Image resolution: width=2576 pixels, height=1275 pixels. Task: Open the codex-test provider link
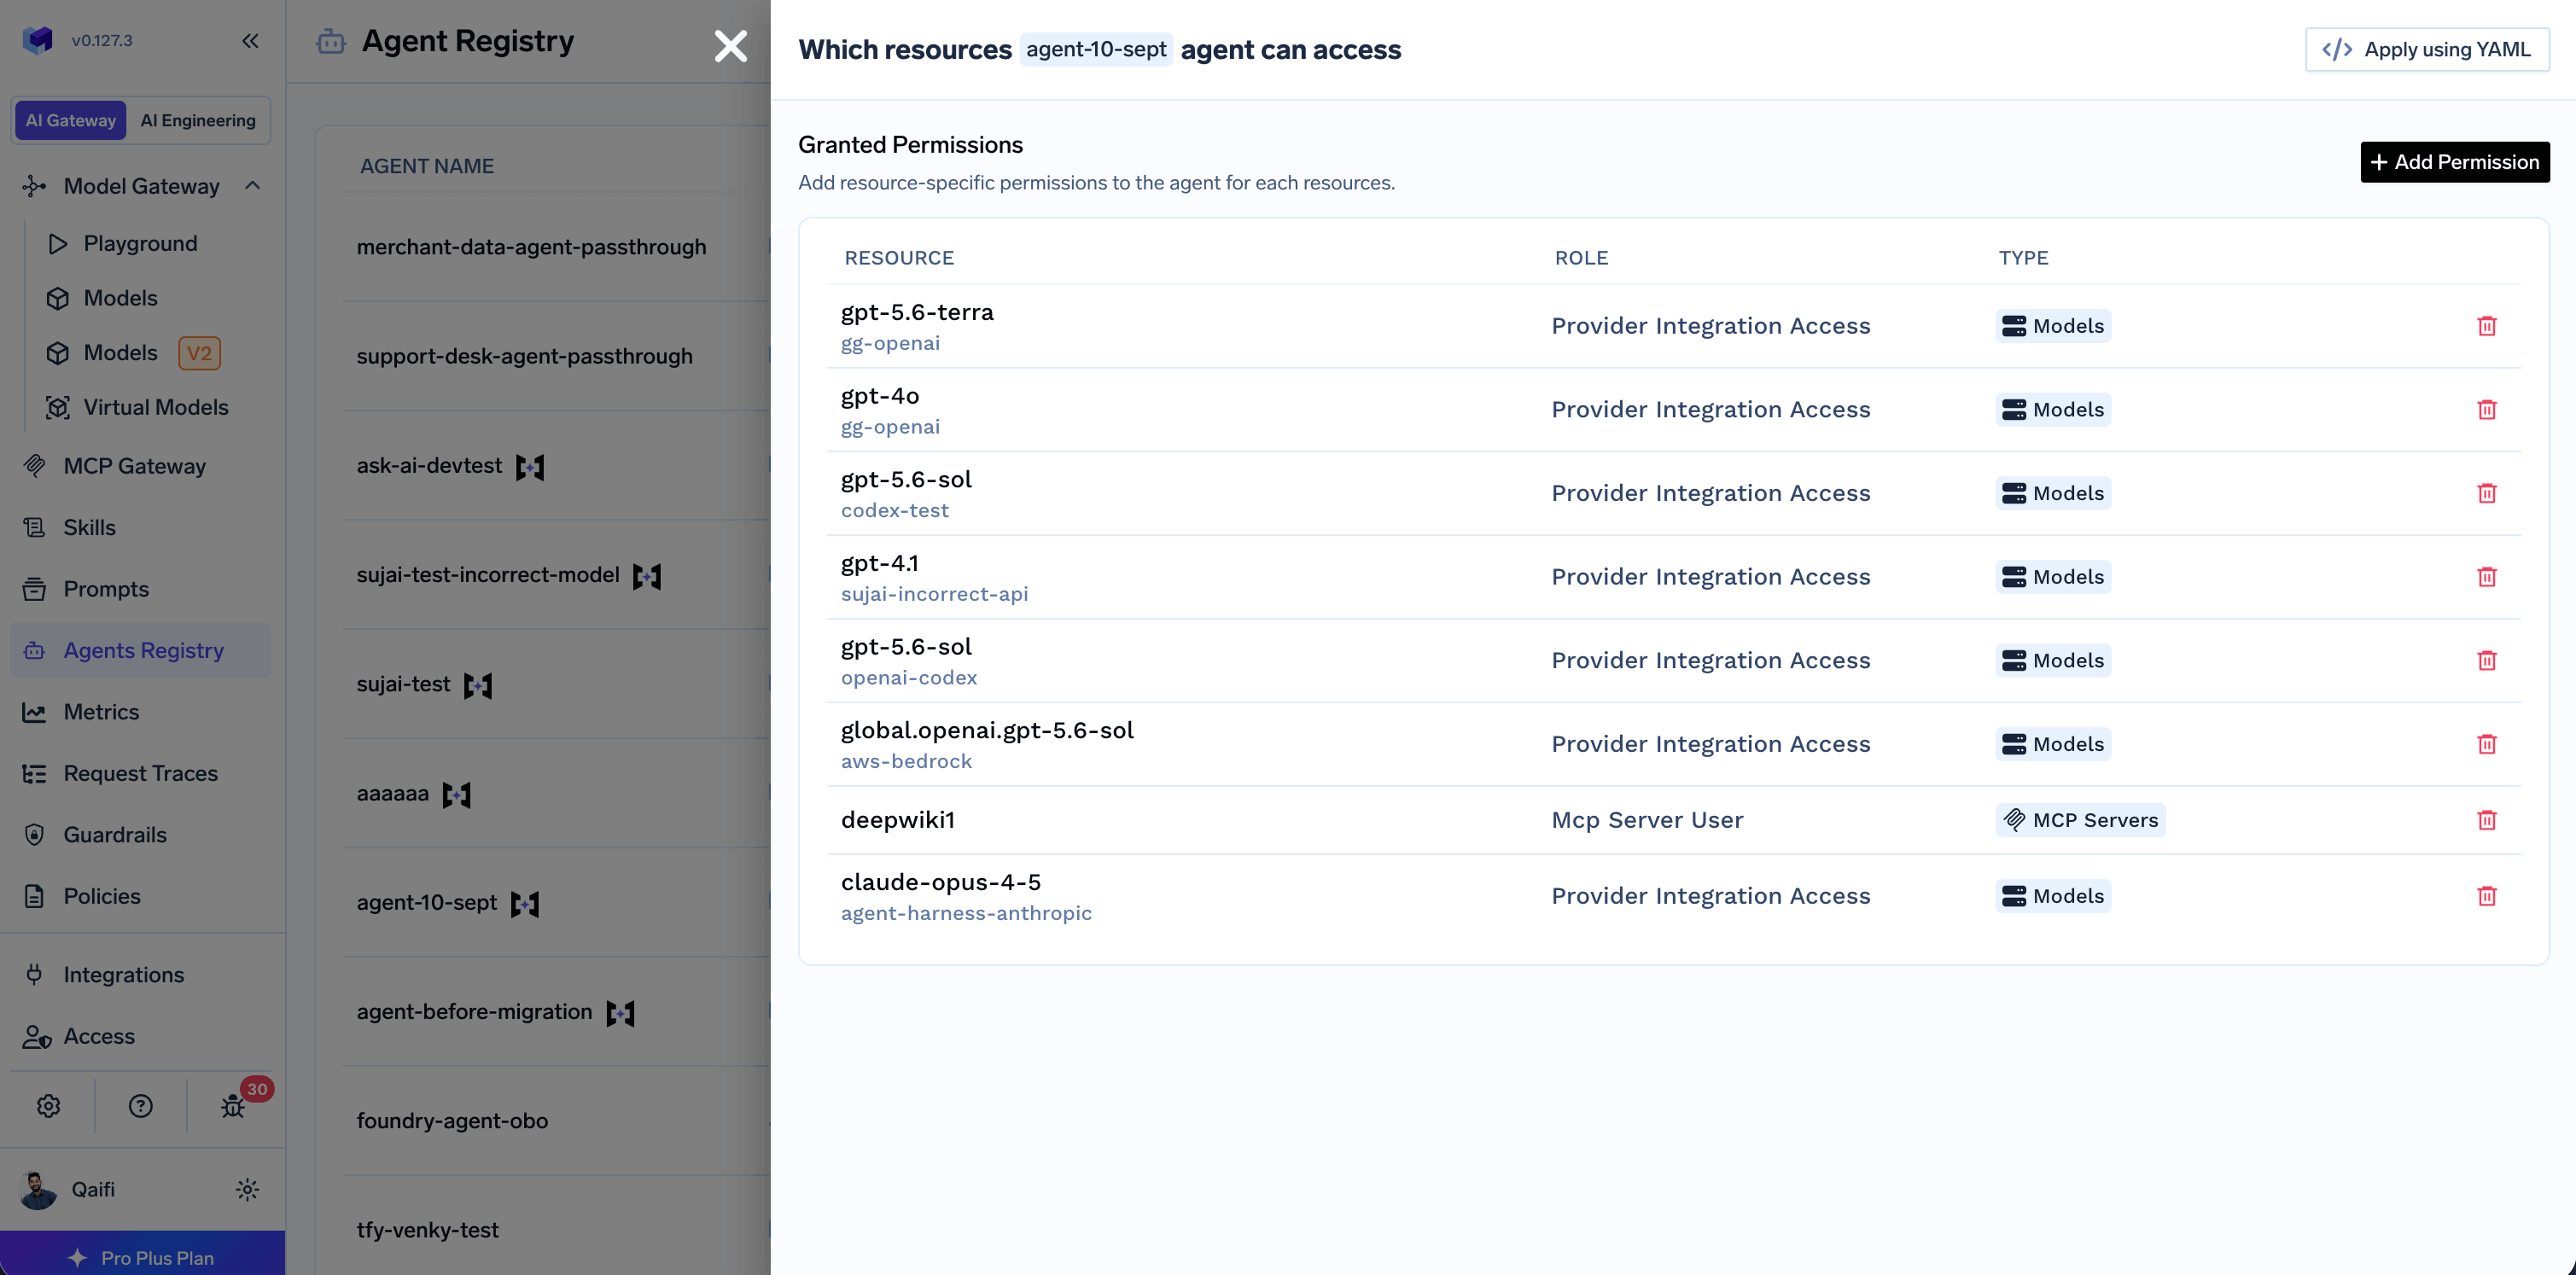(x=894, y=510)
